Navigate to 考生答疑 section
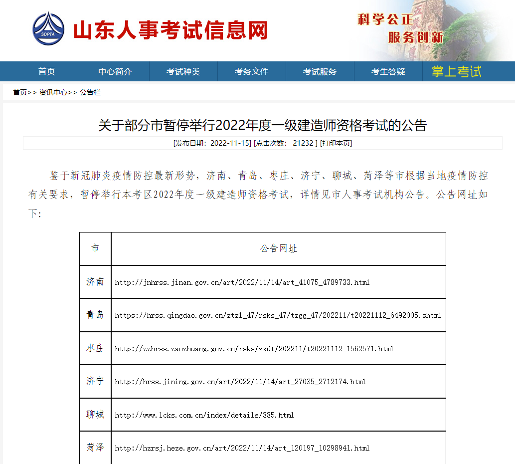The image size is (515, 464). point(388,72)
